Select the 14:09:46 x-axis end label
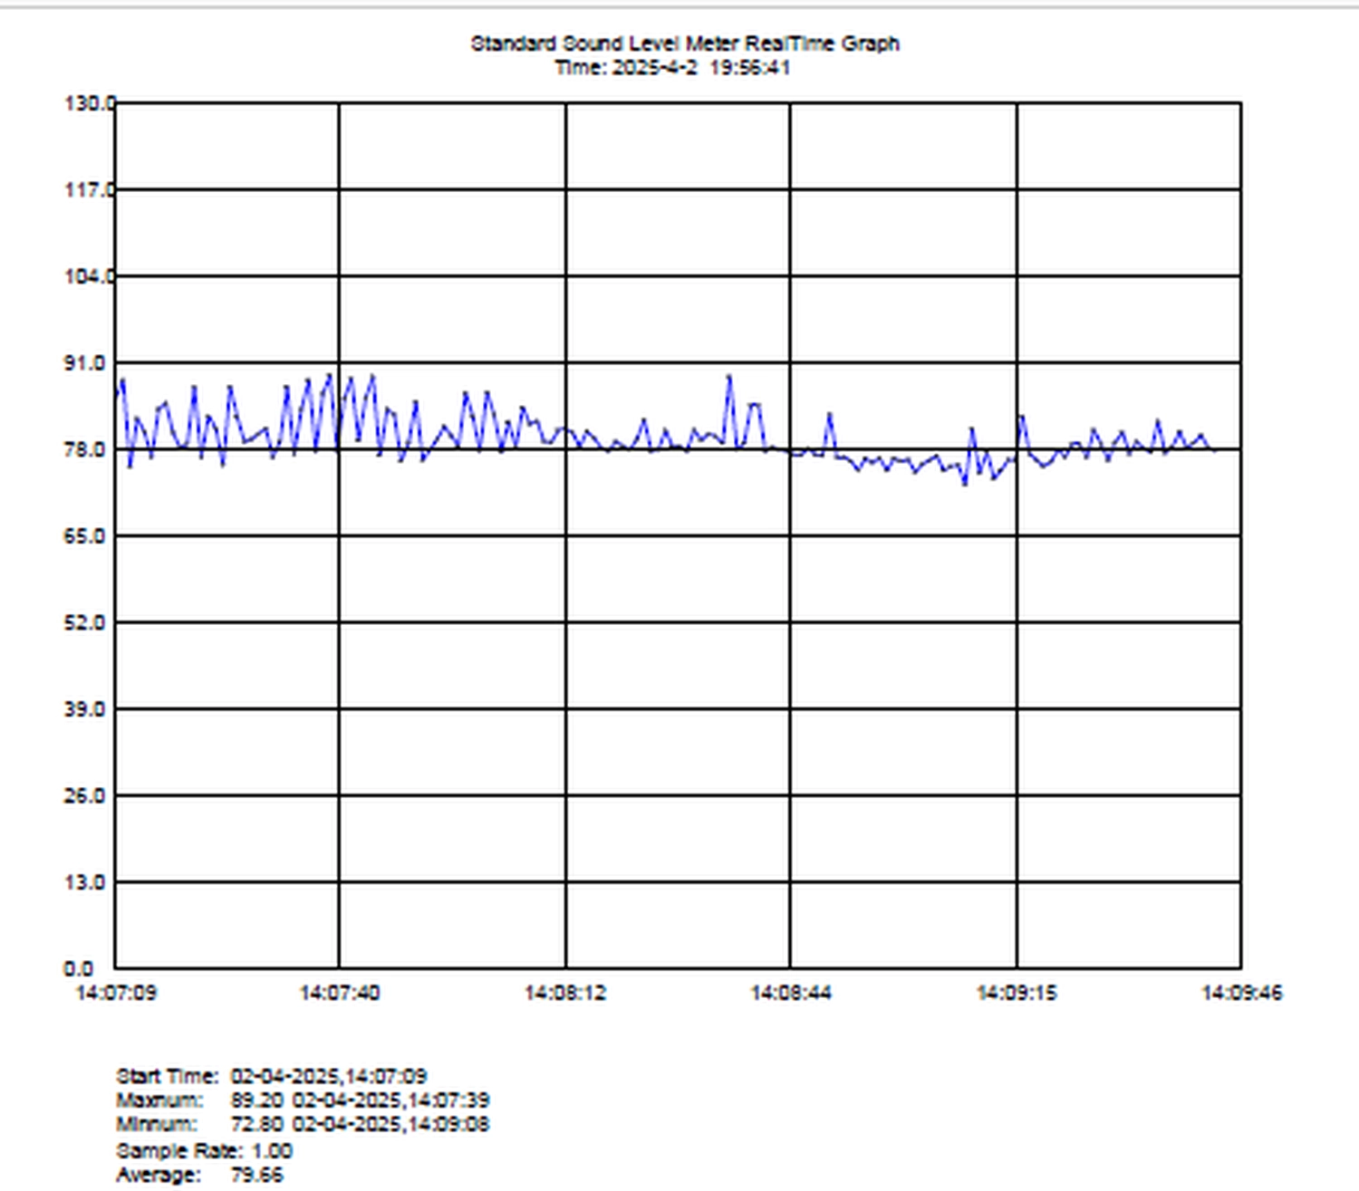This screenshot has height=1191, width=1359. pyautogui.click(x=1241, y=994)
